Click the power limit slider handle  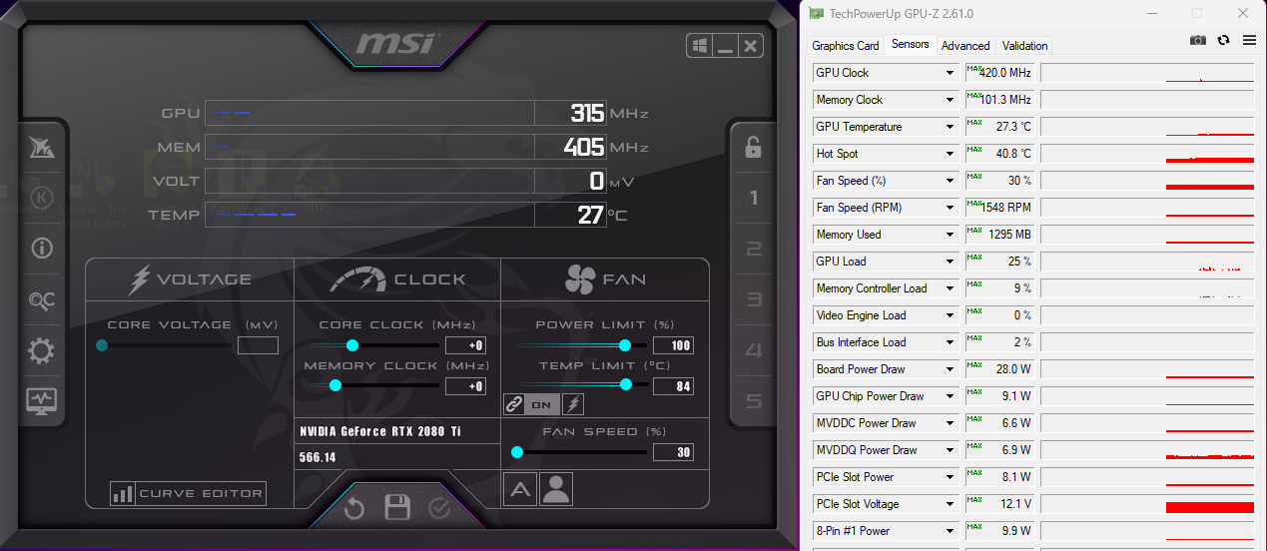(625, 345)
